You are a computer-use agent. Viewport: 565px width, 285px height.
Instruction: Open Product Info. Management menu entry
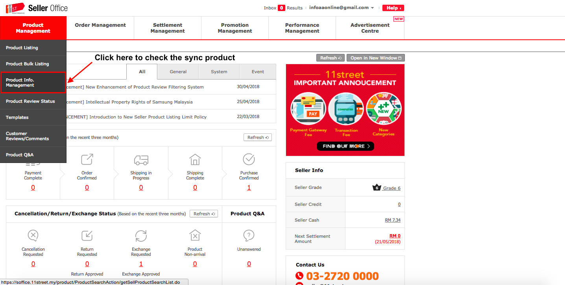click(x=33, y=83)
